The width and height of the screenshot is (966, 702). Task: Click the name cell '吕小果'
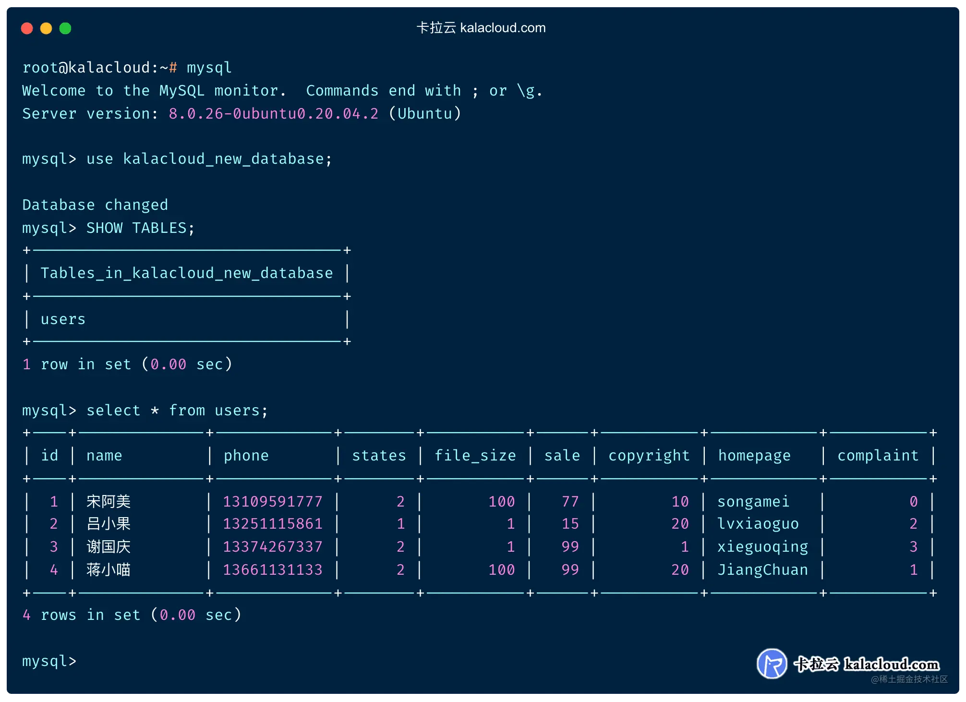click(109, 524)
